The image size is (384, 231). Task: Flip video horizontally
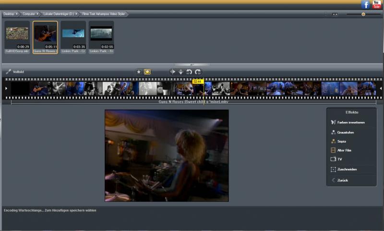pyautogui.click(x=173, y=72)
